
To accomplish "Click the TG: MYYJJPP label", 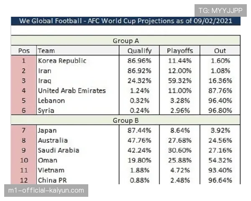I will click(x=220, y=10).
